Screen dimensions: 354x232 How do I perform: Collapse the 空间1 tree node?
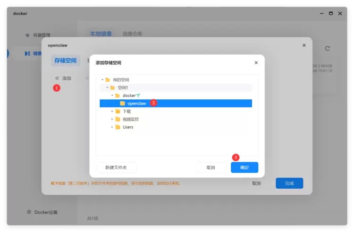[107, 88]
